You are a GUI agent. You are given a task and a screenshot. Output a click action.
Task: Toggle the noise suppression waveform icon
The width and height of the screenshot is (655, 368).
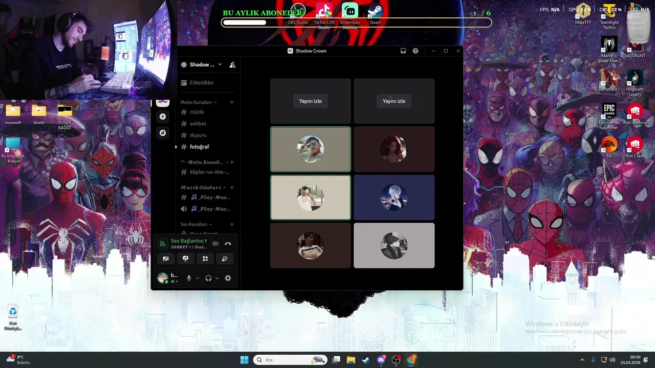click(215, 244)
